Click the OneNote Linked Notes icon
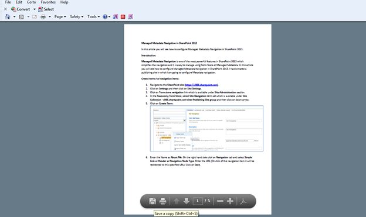The width and height of the screenshot is (366, 217). [x=130, y=17]
